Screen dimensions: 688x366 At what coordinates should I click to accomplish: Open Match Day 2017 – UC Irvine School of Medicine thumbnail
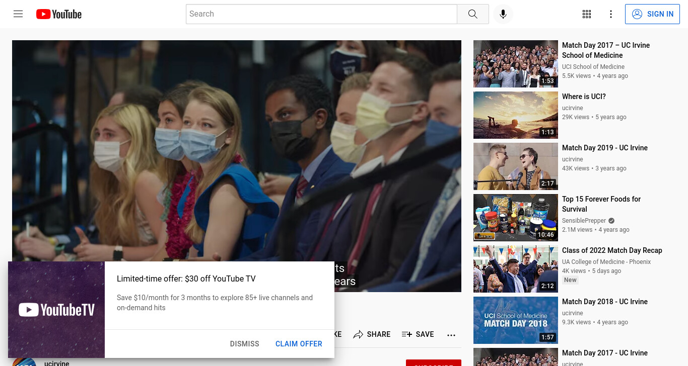pyautogui.click(x=516, y=64)
